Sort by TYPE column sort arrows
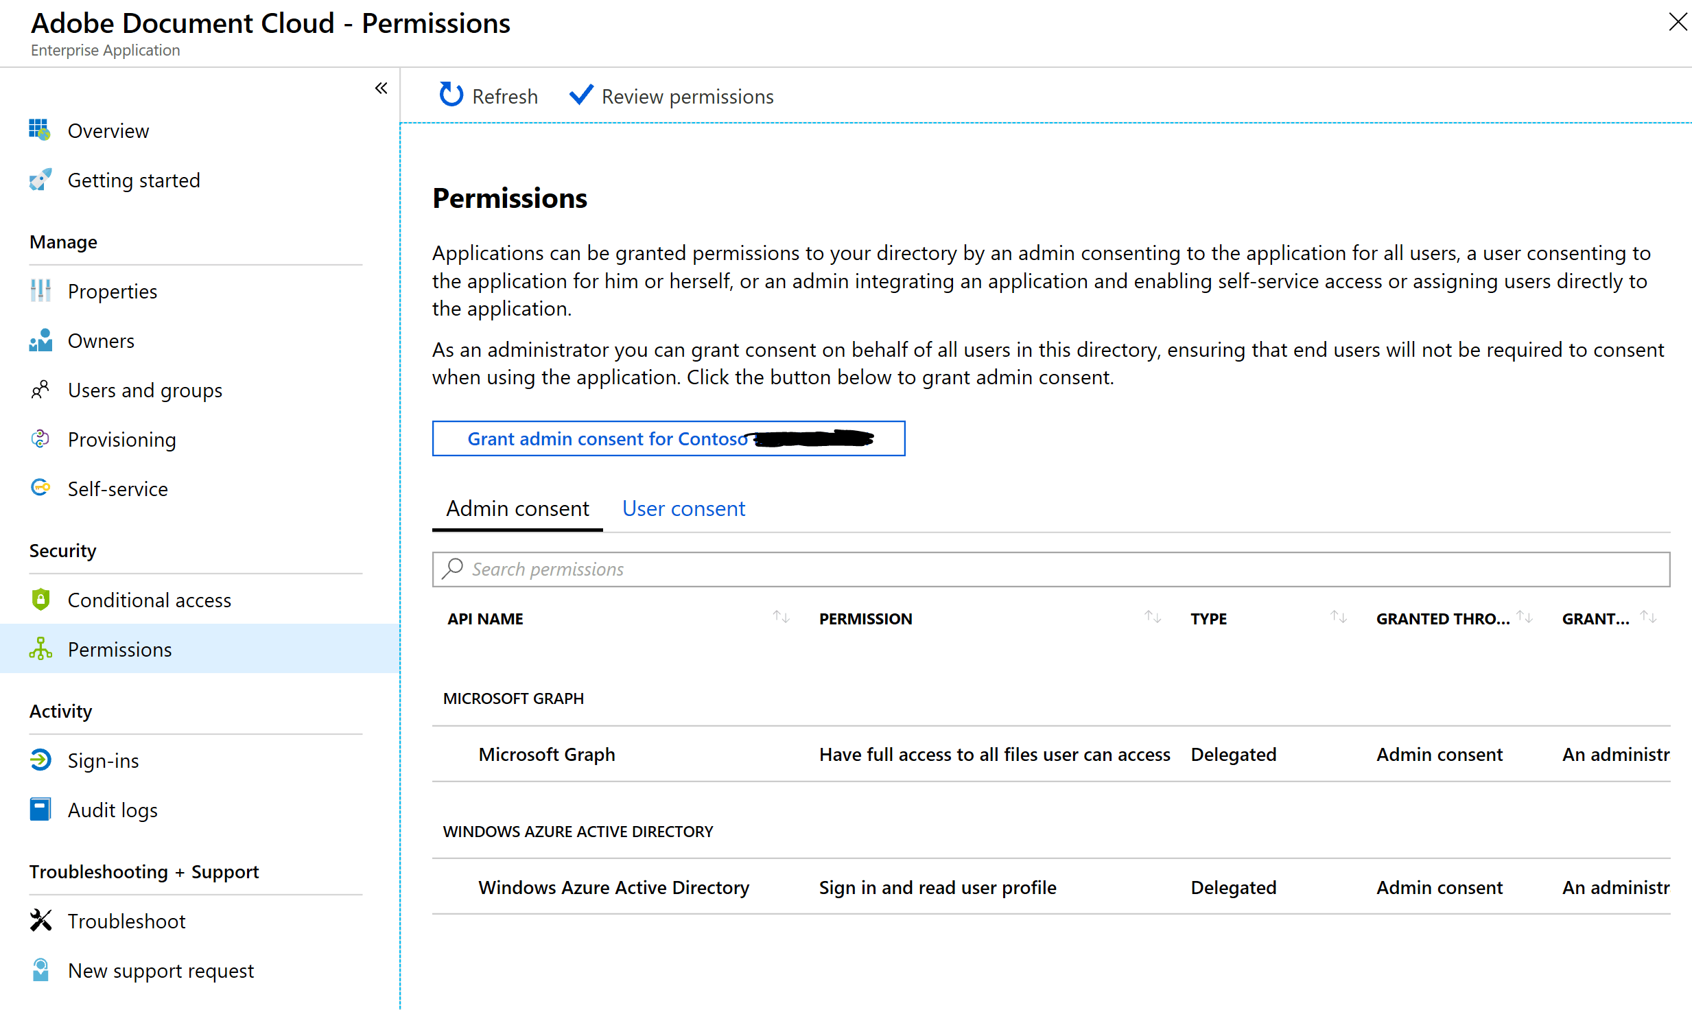The width and height of the screenshot is (1692, 1010). pyautogui.click(x=1338, y=618)
